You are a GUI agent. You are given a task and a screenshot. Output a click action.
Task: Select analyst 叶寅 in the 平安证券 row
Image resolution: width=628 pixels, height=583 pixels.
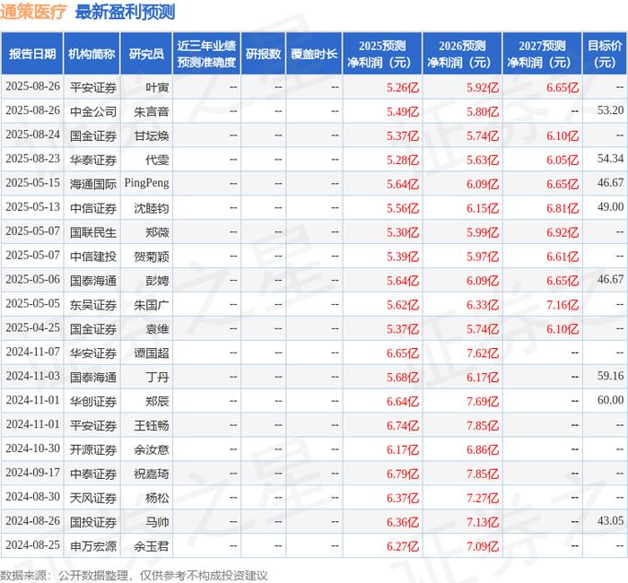tap(157, 87)
